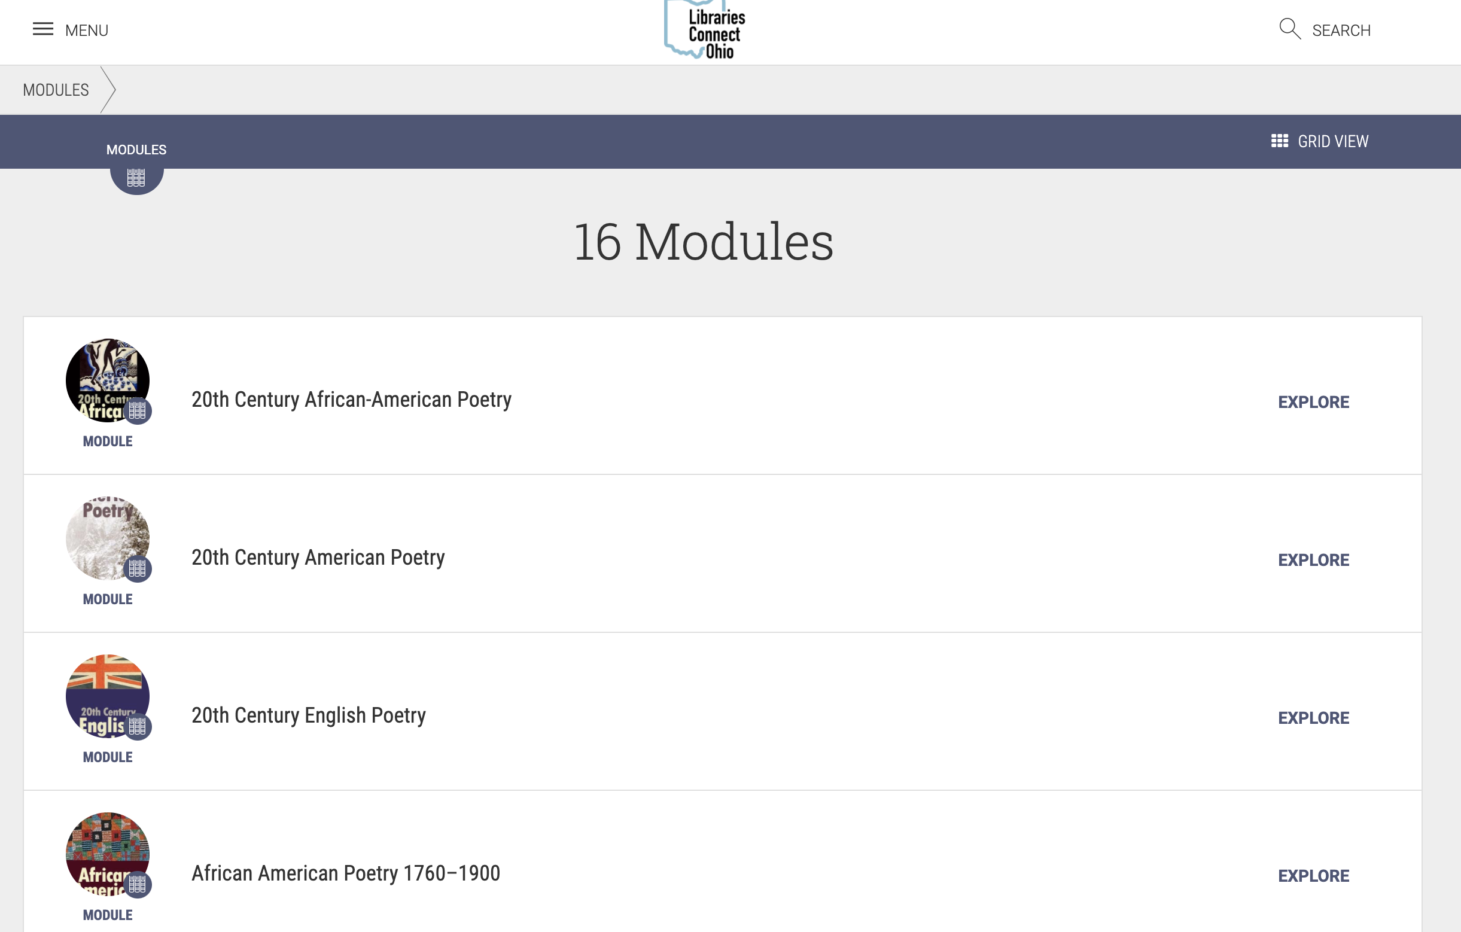Click EXPLORE link for 20th Century American Poetry

1313,559
